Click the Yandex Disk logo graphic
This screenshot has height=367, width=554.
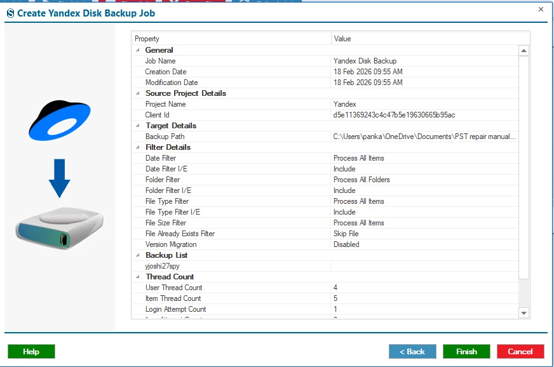pos(60,121)
